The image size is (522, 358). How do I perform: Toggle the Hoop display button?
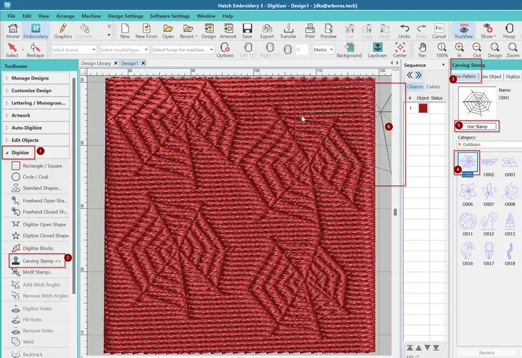coord(508,31)
